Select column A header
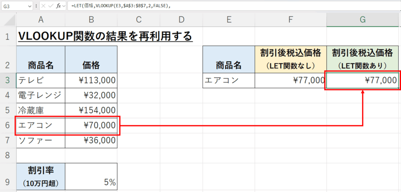The width and height of the screenshot is (401, 192). (41, 20)
